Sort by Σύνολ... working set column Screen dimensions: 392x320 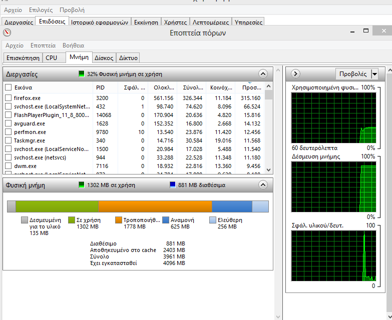[192, 87]
